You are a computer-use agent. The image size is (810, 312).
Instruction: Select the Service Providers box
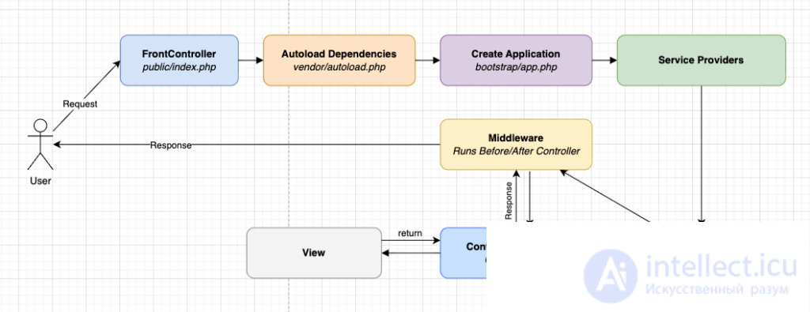pos(701,60)
